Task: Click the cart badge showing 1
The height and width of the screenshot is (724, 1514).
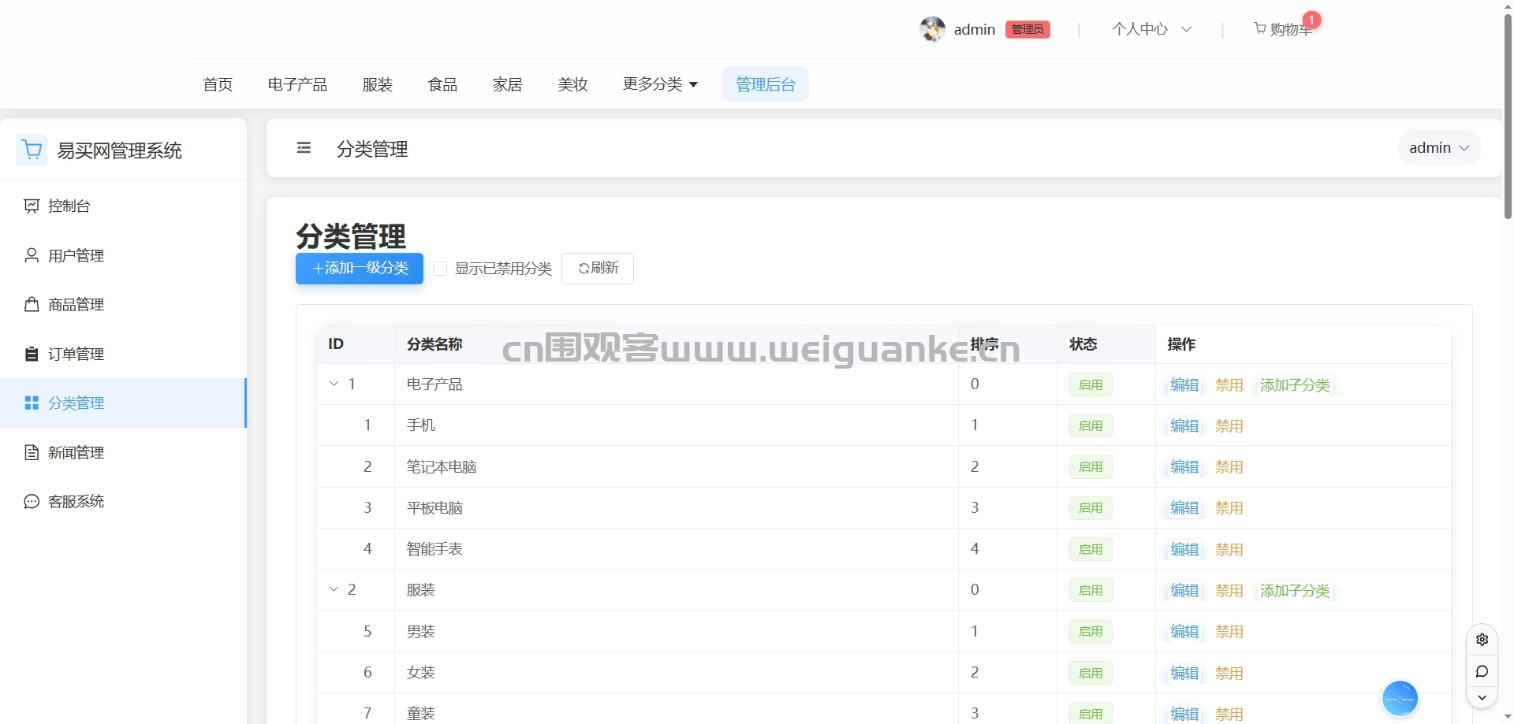Action: click(1311, 20)
